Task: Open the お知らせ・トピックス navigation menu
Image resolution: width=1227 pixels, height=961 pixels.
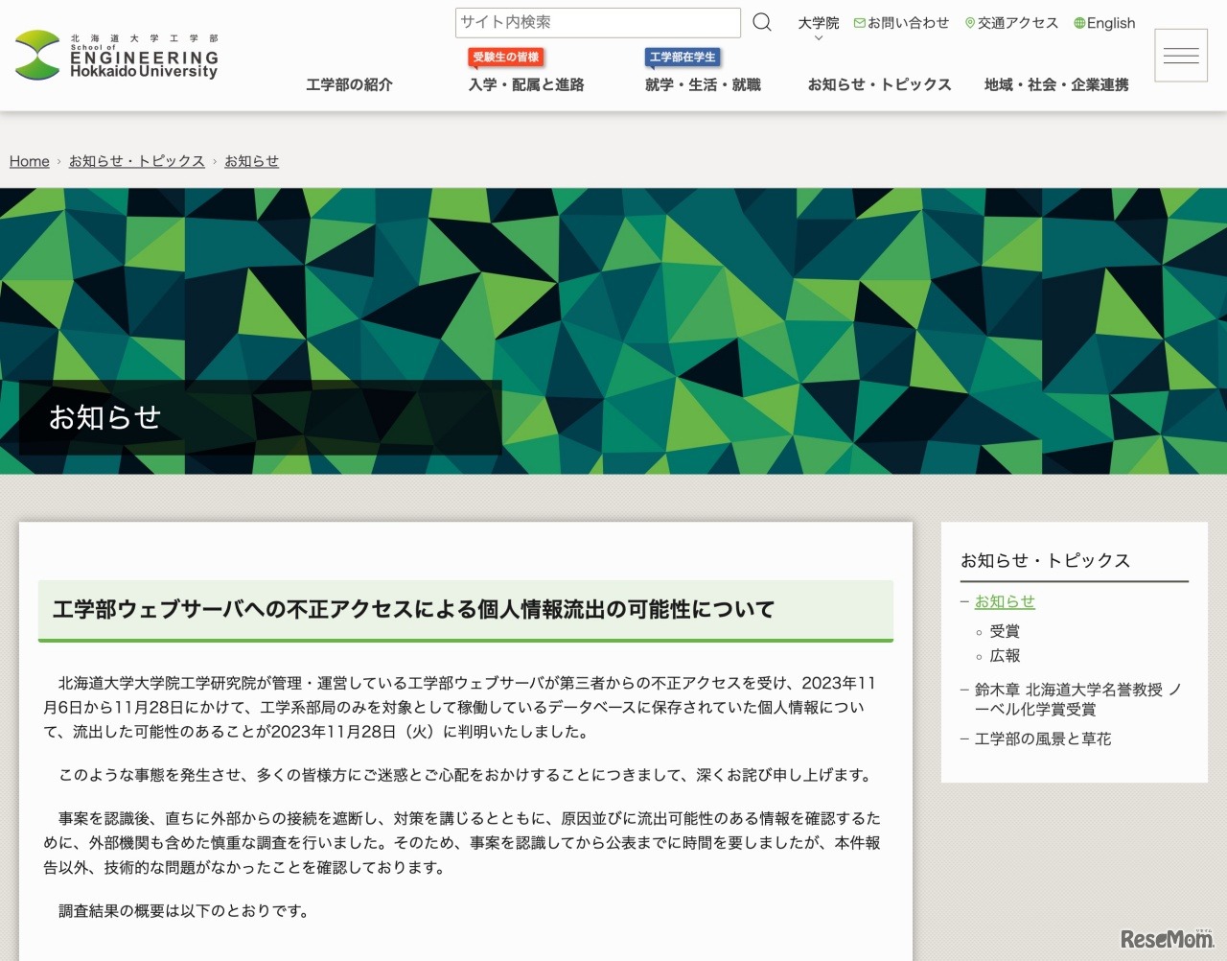Action: 879,84
